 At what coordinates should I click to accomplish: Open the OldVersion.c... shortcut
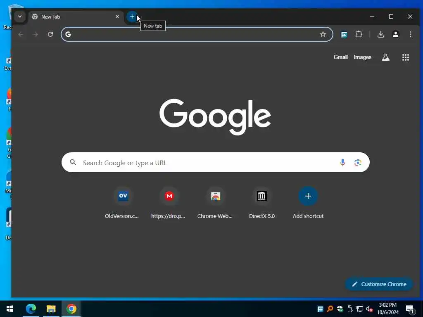pyautogui.click(x=123, y=203)
